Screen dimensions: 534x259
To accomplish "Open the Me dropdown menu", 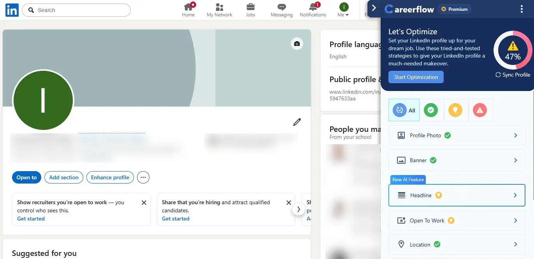I will [343, 9].
